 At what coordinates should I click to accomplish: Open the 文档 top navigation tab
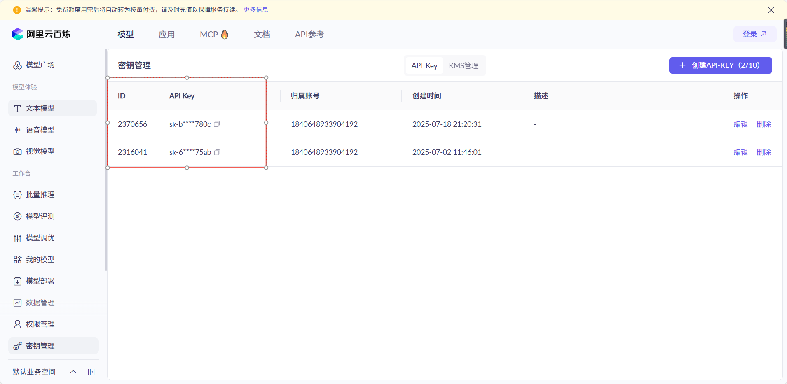pos(262,35)
